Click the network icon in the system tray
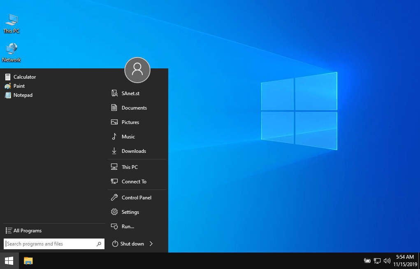Viewport: 420px width, 269px height. point(377,261)
